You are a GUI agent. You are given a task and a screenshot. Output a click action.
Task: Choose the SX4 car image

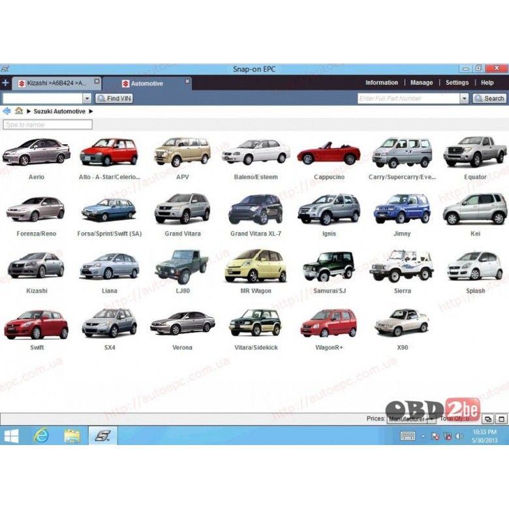(109, 322)
